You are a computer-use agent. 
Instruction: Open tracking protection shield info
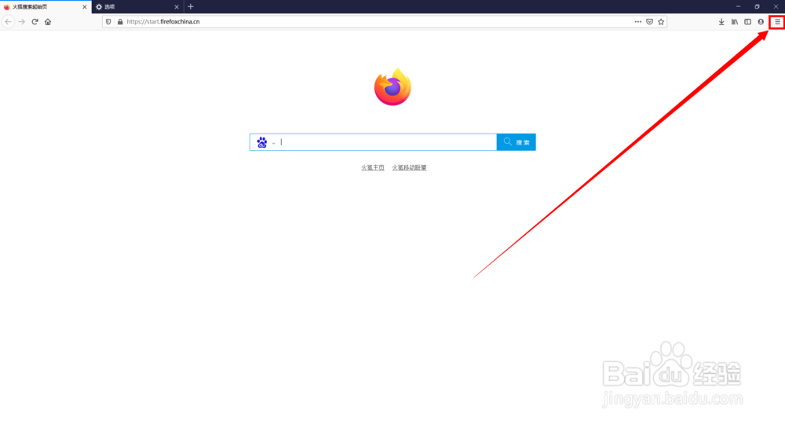[108, 21]
